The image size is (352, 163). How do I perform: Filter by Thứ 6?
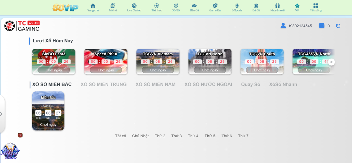click(x=227, y=136)
